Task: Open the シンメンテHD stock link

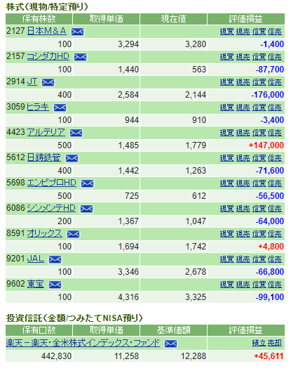Action: pos(51,208)
